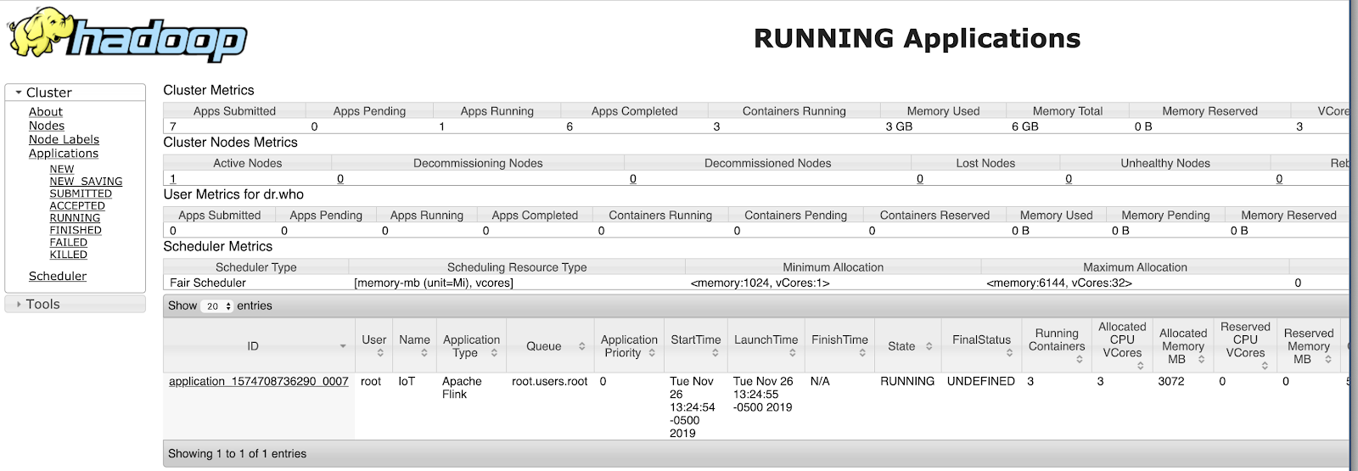Filter applications by ACCEPTED state

click(77, 205)
